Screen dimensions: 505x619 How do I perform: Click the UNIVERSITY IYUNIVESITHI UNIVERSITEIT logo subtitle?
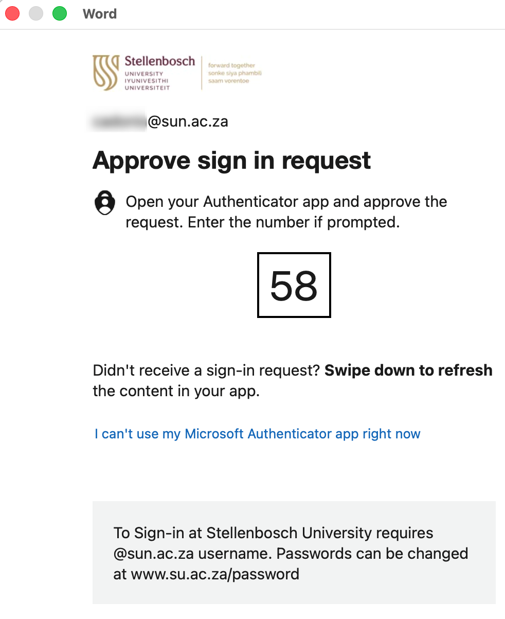click(147, 81)
